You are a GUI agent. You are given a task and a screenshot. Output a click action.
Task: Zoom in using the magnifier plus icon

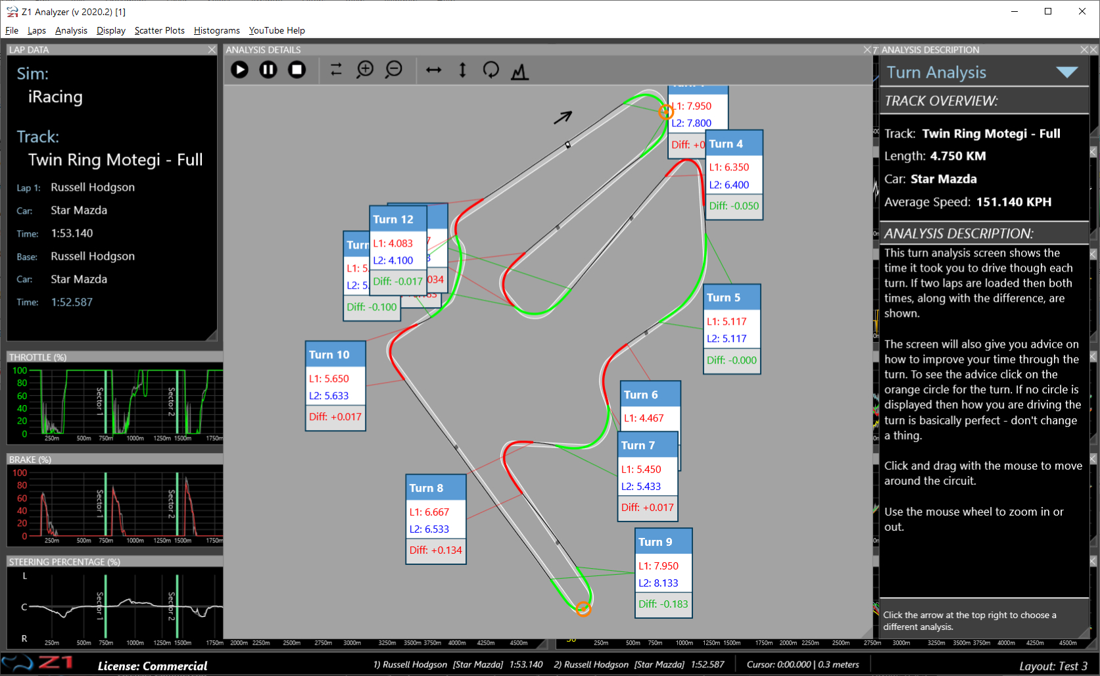[365, 70]
